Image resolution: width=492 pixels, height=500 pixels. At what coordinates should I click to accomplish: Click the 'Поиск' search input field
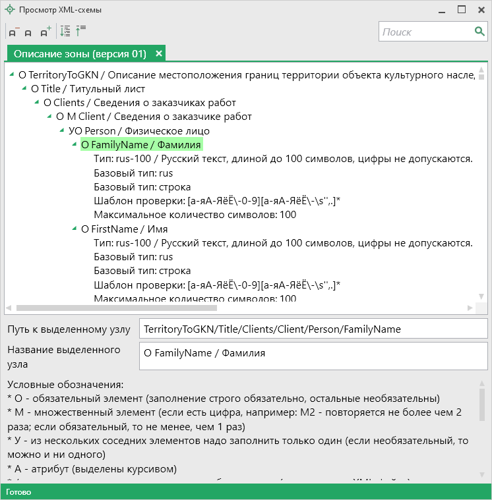click(425, 32)
